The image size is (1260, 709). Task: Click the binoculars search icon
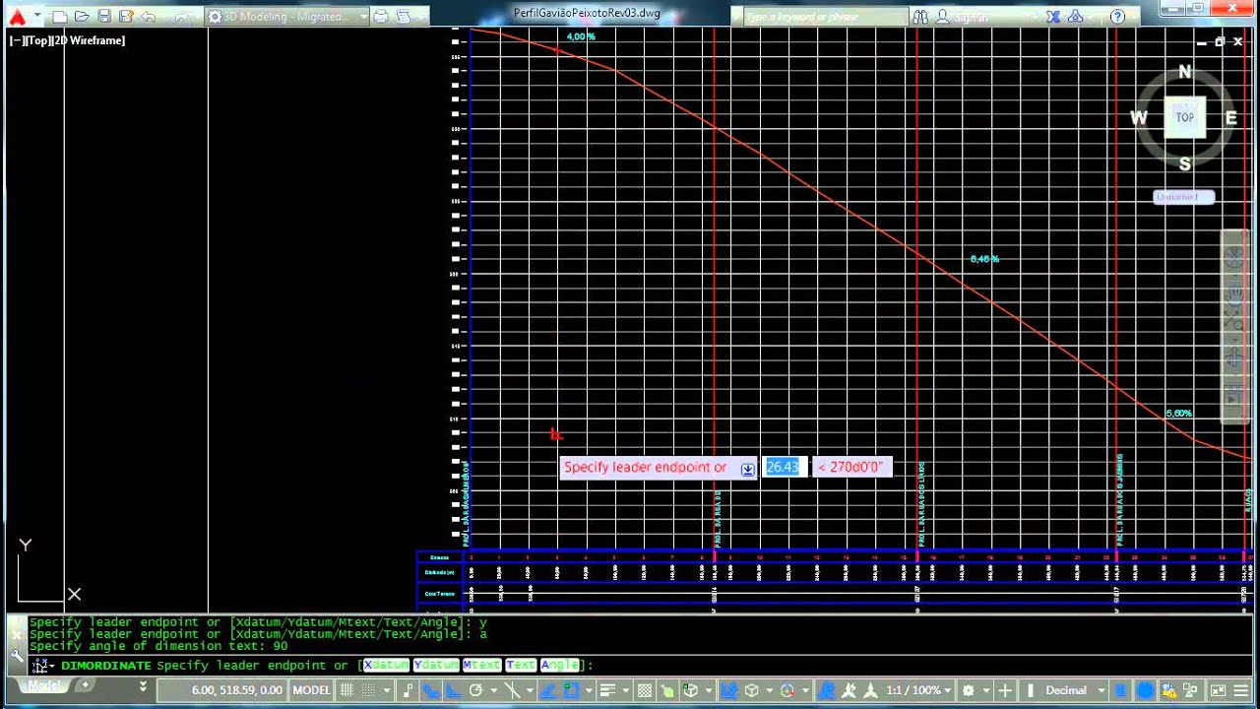(920, 17)
